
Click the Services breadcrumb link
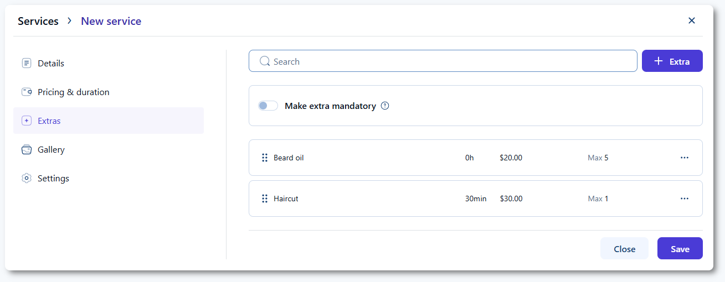pos(38,21)
